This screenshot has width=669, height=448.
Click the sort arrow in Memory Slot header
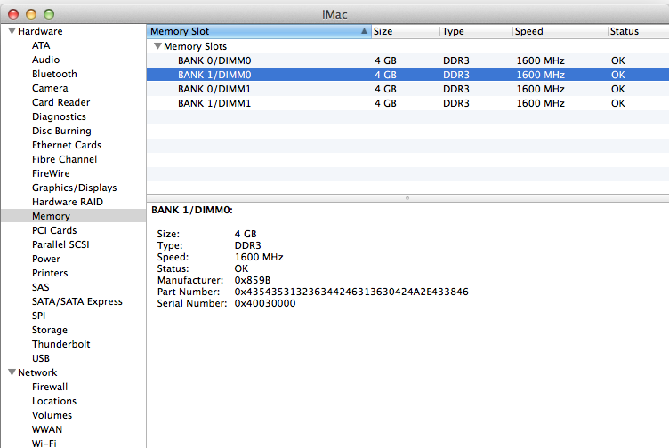pyautogui.click(x=364, y=31)
